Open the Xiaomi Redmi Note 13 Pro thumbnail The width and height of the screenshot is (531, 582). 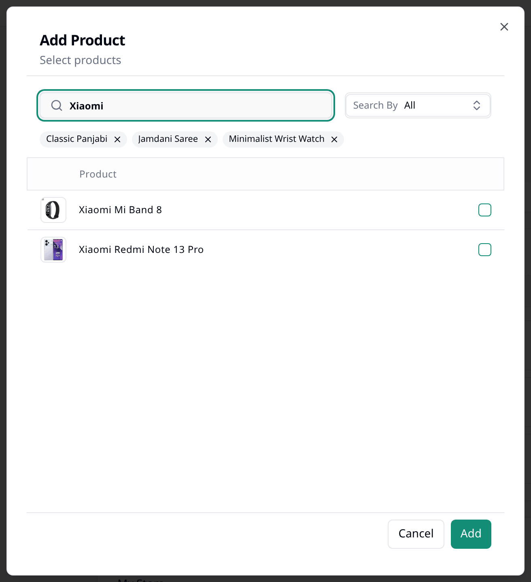pyautogui.click(x=53, y=250)
